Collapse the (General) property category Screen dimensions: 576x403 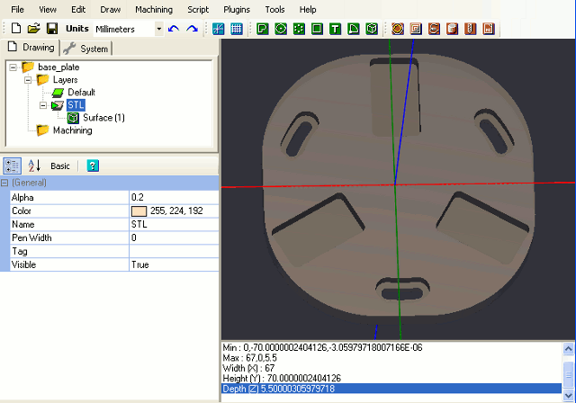coord(5,184)
